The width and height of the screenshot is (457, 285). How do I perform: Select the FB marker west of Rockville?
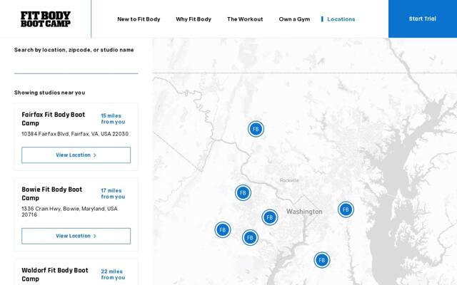[x=243, y=192]
